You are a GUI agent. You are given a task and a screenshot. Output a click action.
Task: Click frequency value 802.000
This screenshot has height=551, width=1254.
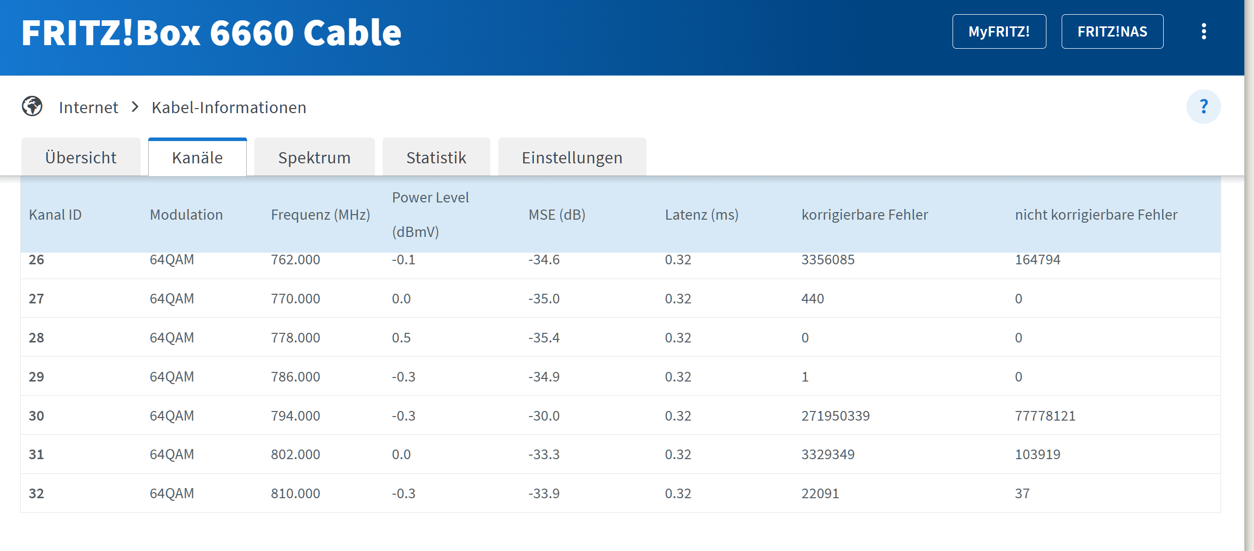[295, 454]
